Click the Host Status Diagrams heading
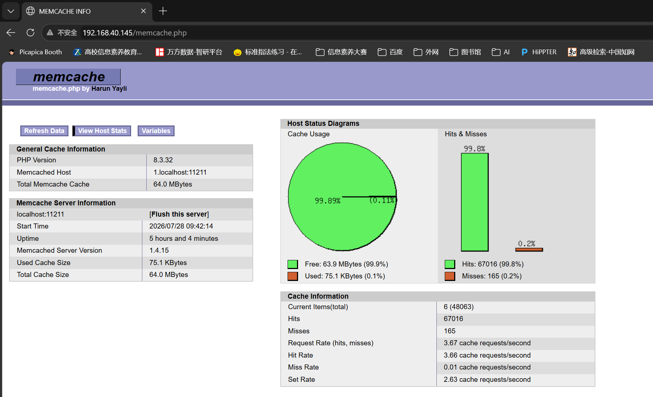The width and height of the screenshot is (653, 397). tap(323, 123)
